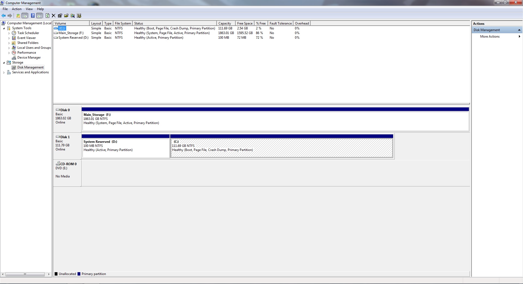
Task: Click the last toolbar icon for disk settings
Action: tap(79, 16)
